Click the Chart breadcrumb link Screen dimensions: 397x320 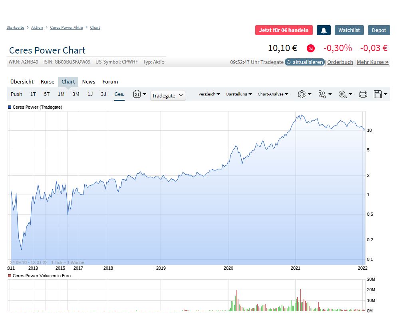[95, 27]
